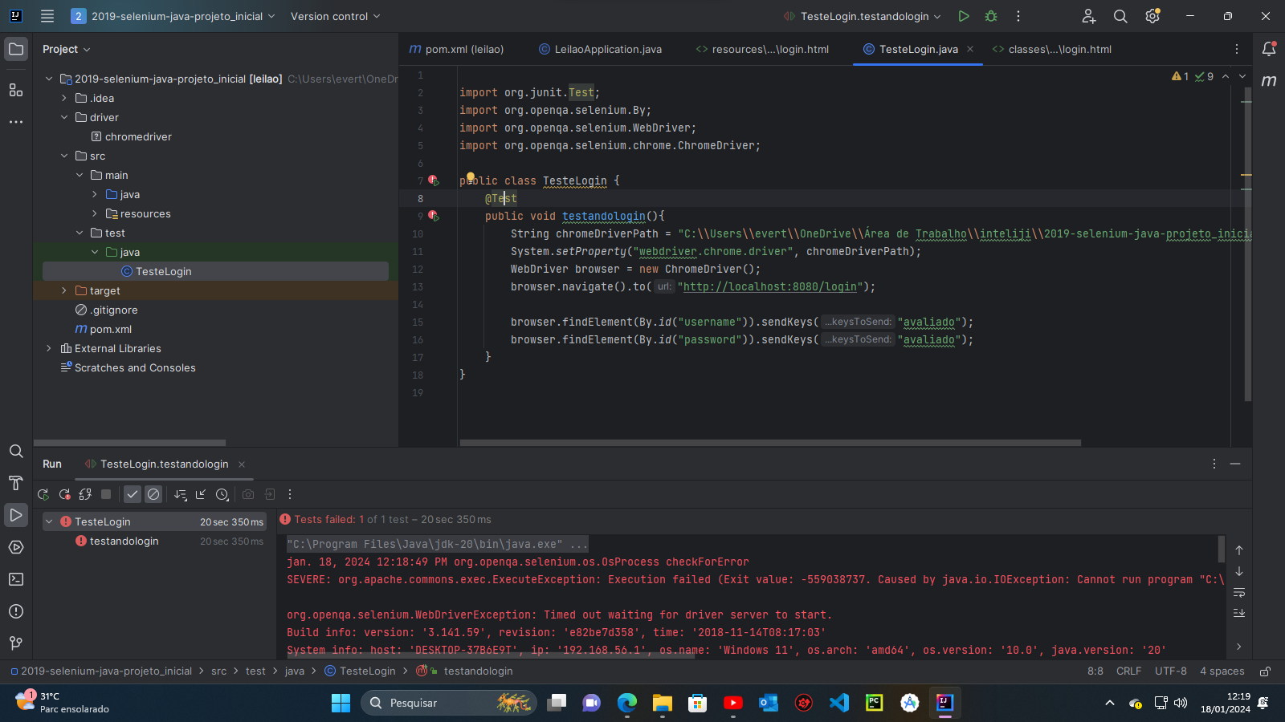This screenshot has width=1285, height=722.
Task: Toggle soft-wrap in console output
Action: pyautogui.click(x=1239, y=593)
